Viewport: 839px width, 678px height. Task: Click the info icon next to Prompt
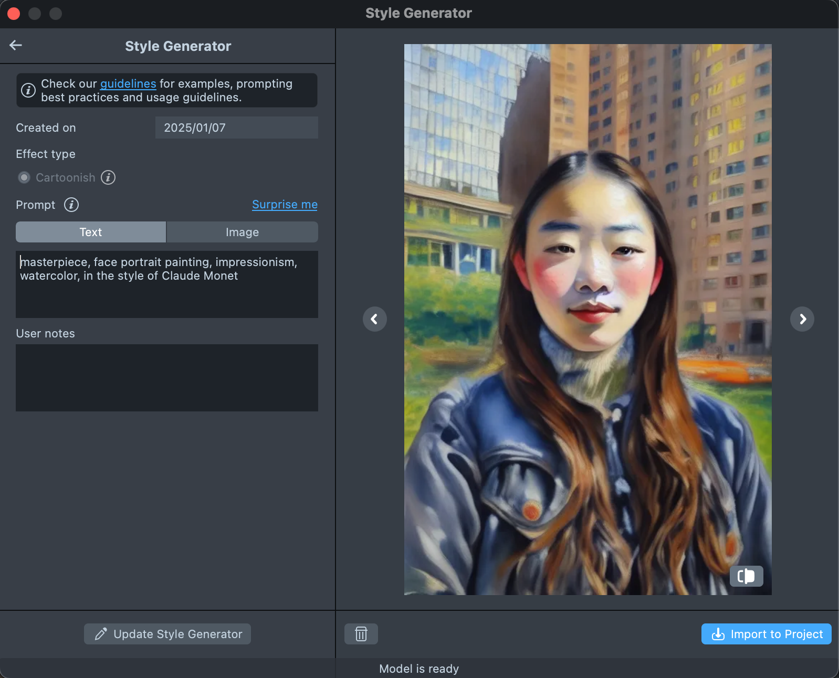tap(71, 205)
